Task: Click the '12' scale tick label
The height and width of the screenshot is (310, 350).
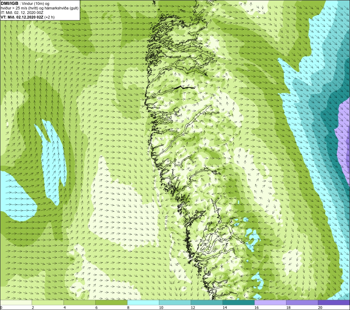Action: [x=193, y=308]
